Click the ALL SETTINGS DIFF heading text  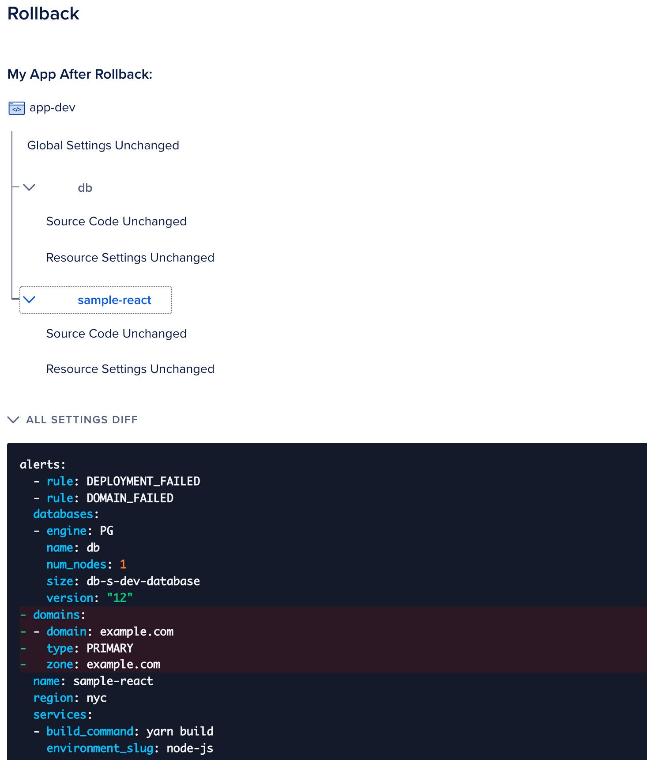[82, 420]
